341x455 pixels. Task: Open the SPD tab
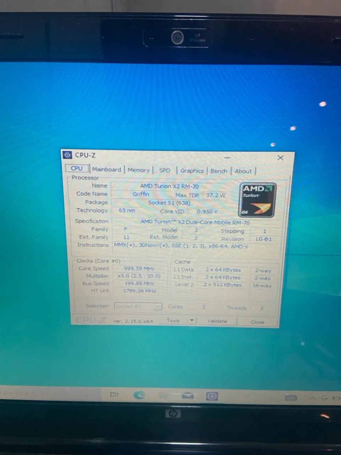click(164, 171)
